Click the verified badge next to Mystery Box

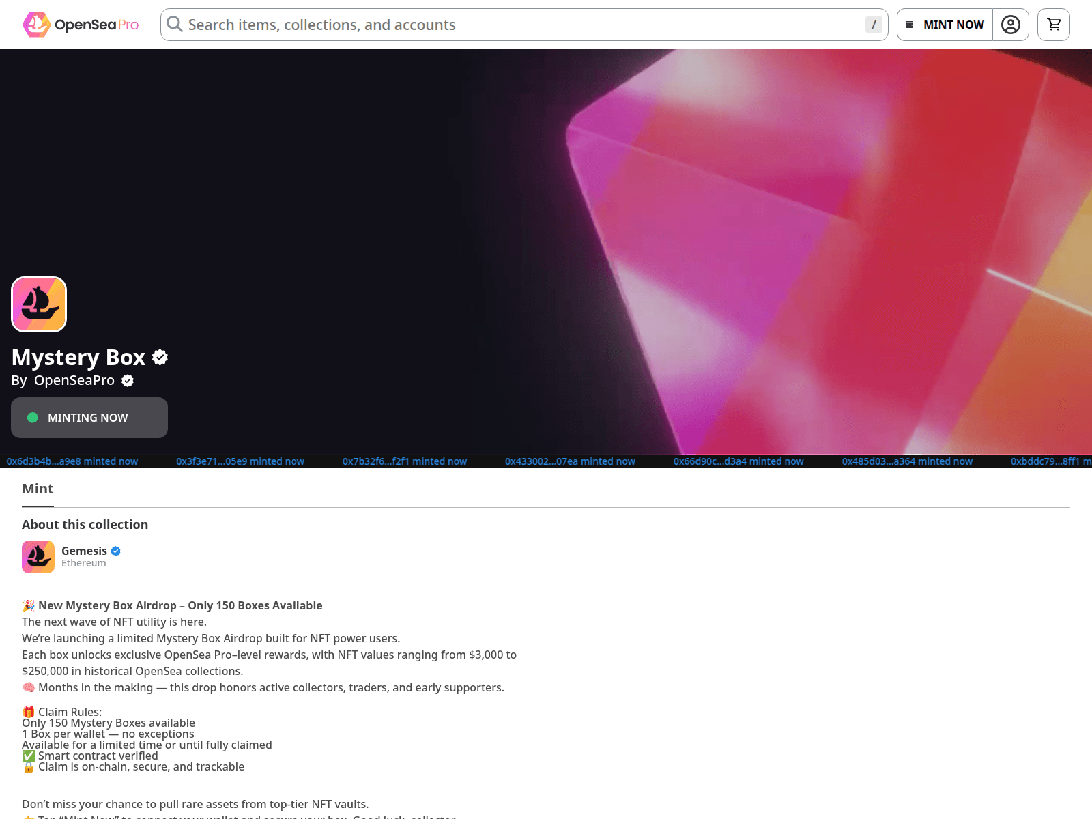160,357
